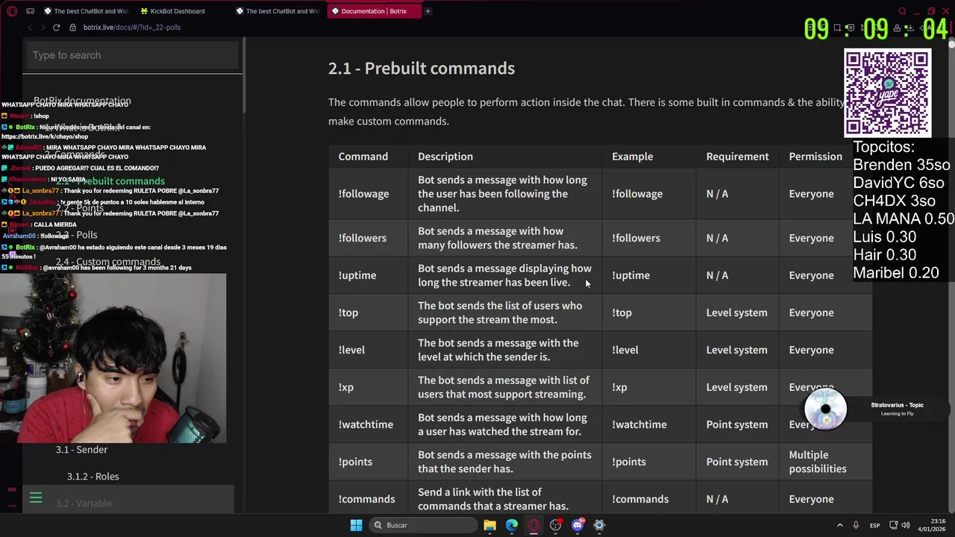Click 'Point system' in the !watchtime row
The width and height of the screenshot is (955, 537).
tap(737, 424)
